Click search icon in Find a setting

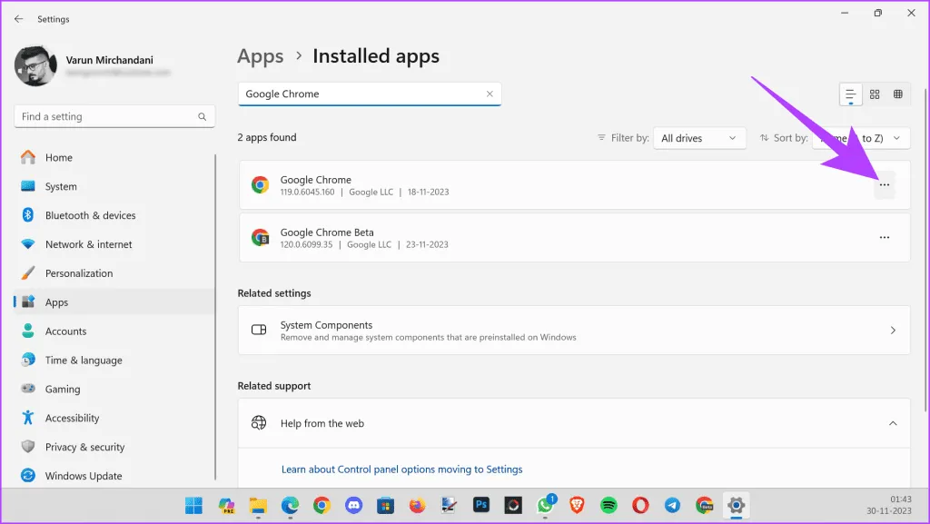[x=202, y=117]
